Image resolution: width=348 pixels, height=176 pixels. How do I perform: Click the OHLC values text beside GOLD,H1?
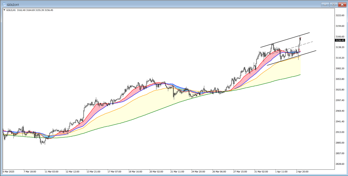point(35,10)
